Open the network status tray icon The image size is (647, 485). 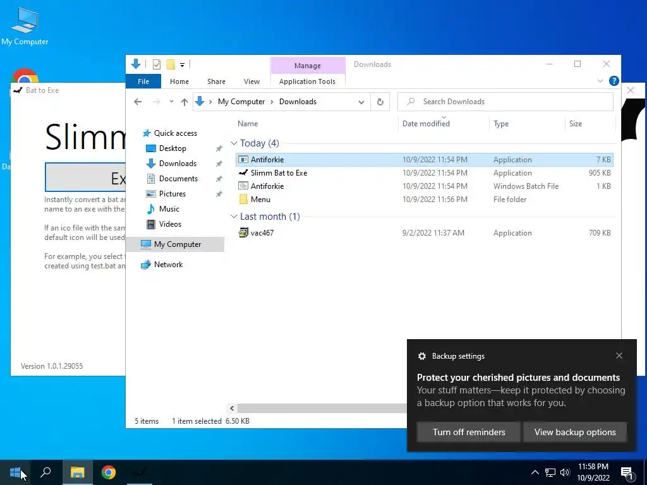click(x=550, y=472)
